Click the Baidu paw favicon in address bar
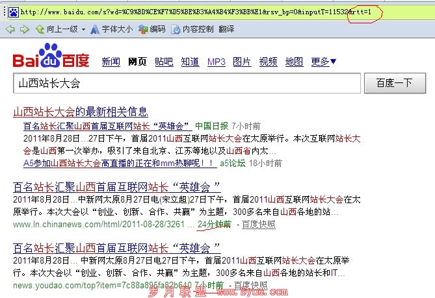435x298 pixels. click(10, 12)
